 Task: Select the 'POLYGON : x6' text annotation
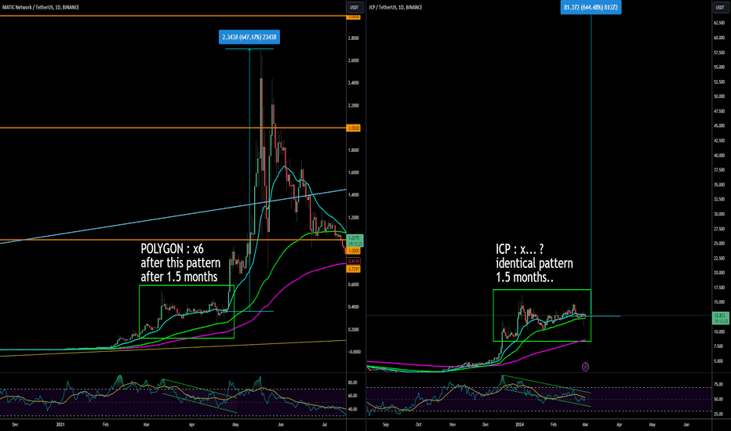(x=172, y=249)
